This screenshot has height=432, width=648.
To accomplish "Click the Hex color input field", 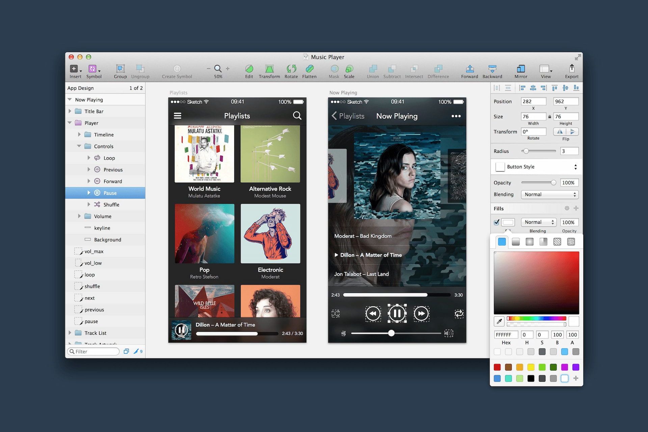I will [506, 334].
